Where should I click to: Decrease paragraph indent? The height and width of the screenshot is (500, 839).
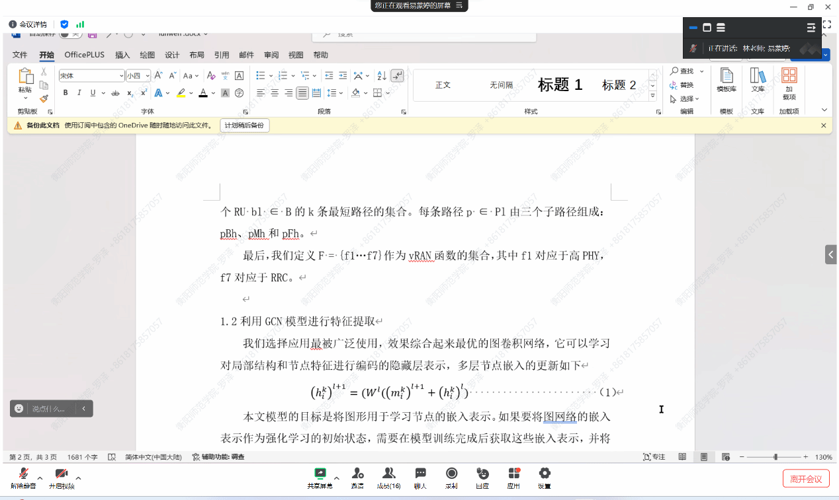[329, 76]
